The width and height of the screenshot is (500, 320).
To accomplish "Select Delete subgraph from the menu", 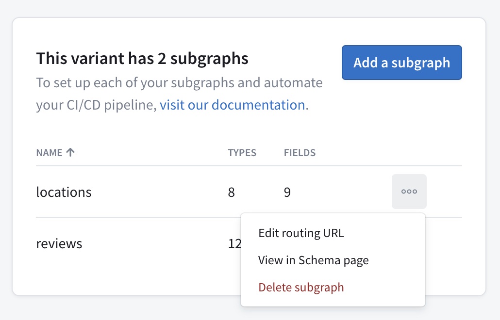I will (301, 287).
